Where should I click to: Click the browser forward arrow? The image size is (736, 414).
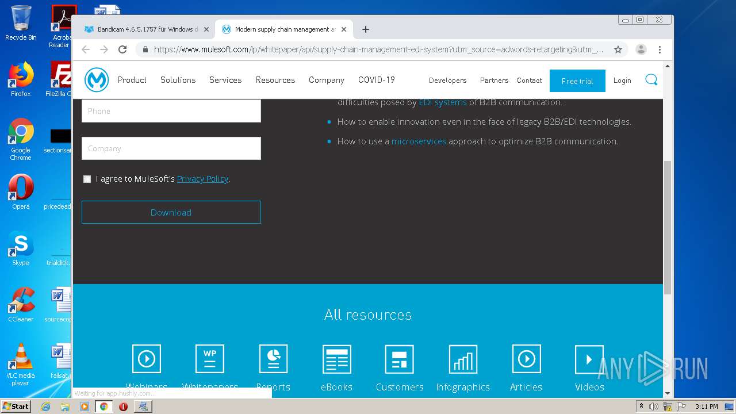104,49
